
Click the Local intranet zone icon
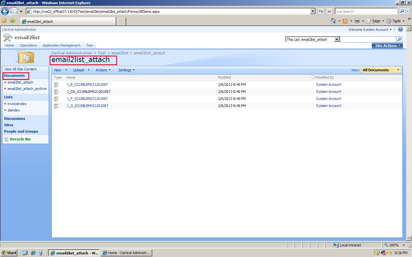[336, 245]
